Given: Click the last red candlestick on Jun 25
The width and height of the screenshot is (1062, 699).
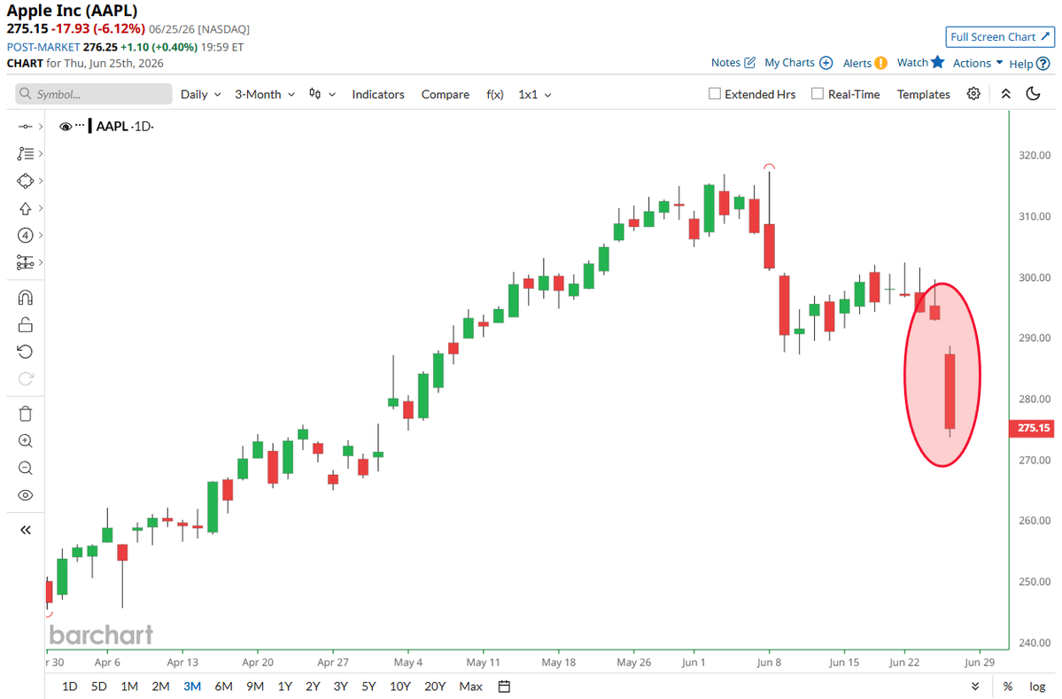Looking at the screenshot, I should coord(950,392).
